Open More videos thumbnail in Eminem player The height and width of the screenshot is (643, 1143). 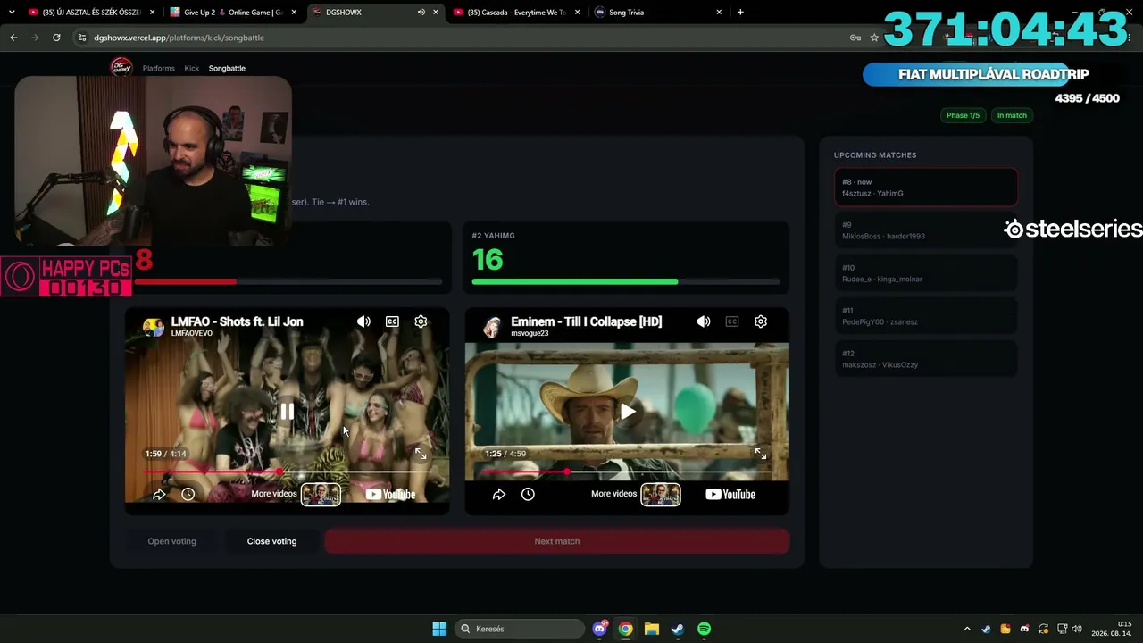tap(661, 494)
